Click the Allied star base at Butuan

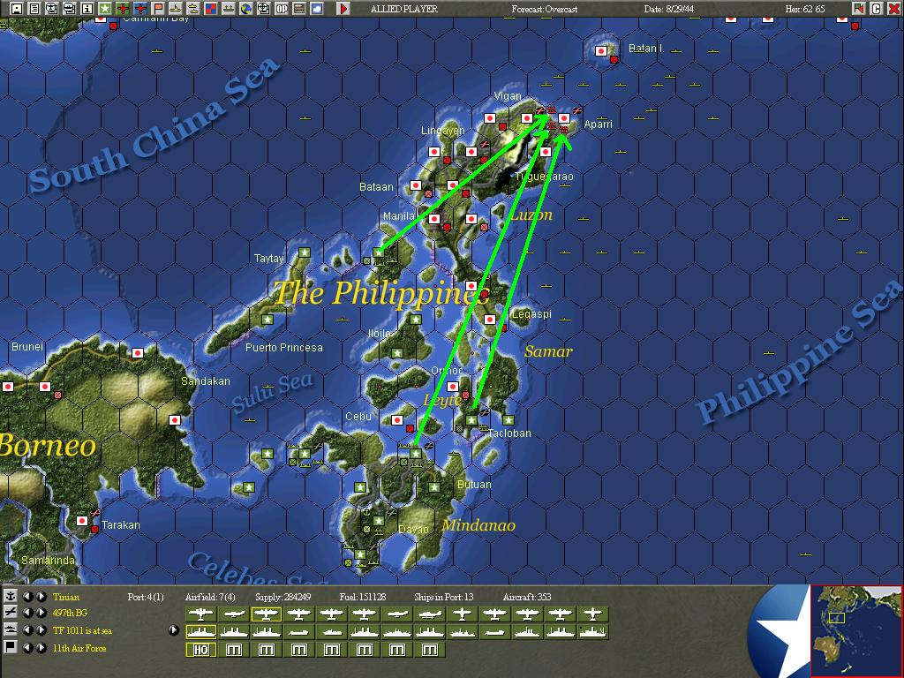pos(434,487)
